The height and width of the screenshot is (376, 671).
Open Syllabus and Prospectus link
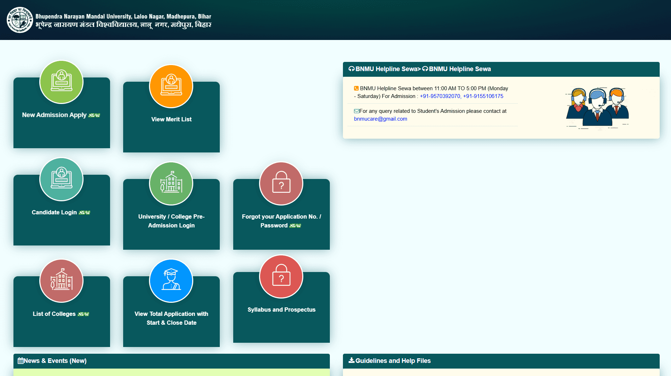point(281,310)
